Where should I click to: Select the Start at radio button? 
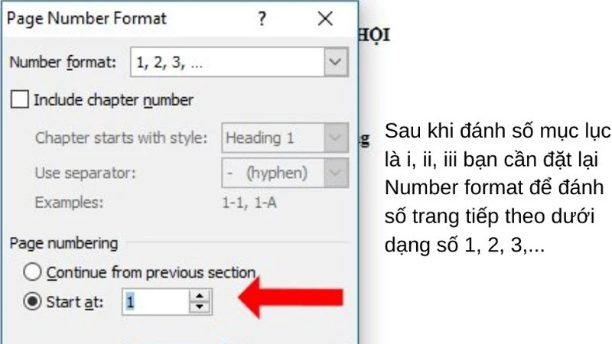point(32,301)
